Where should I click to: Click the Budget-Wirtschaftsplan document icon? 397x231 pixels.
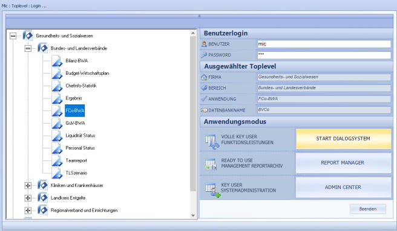[x=57, y=73]
